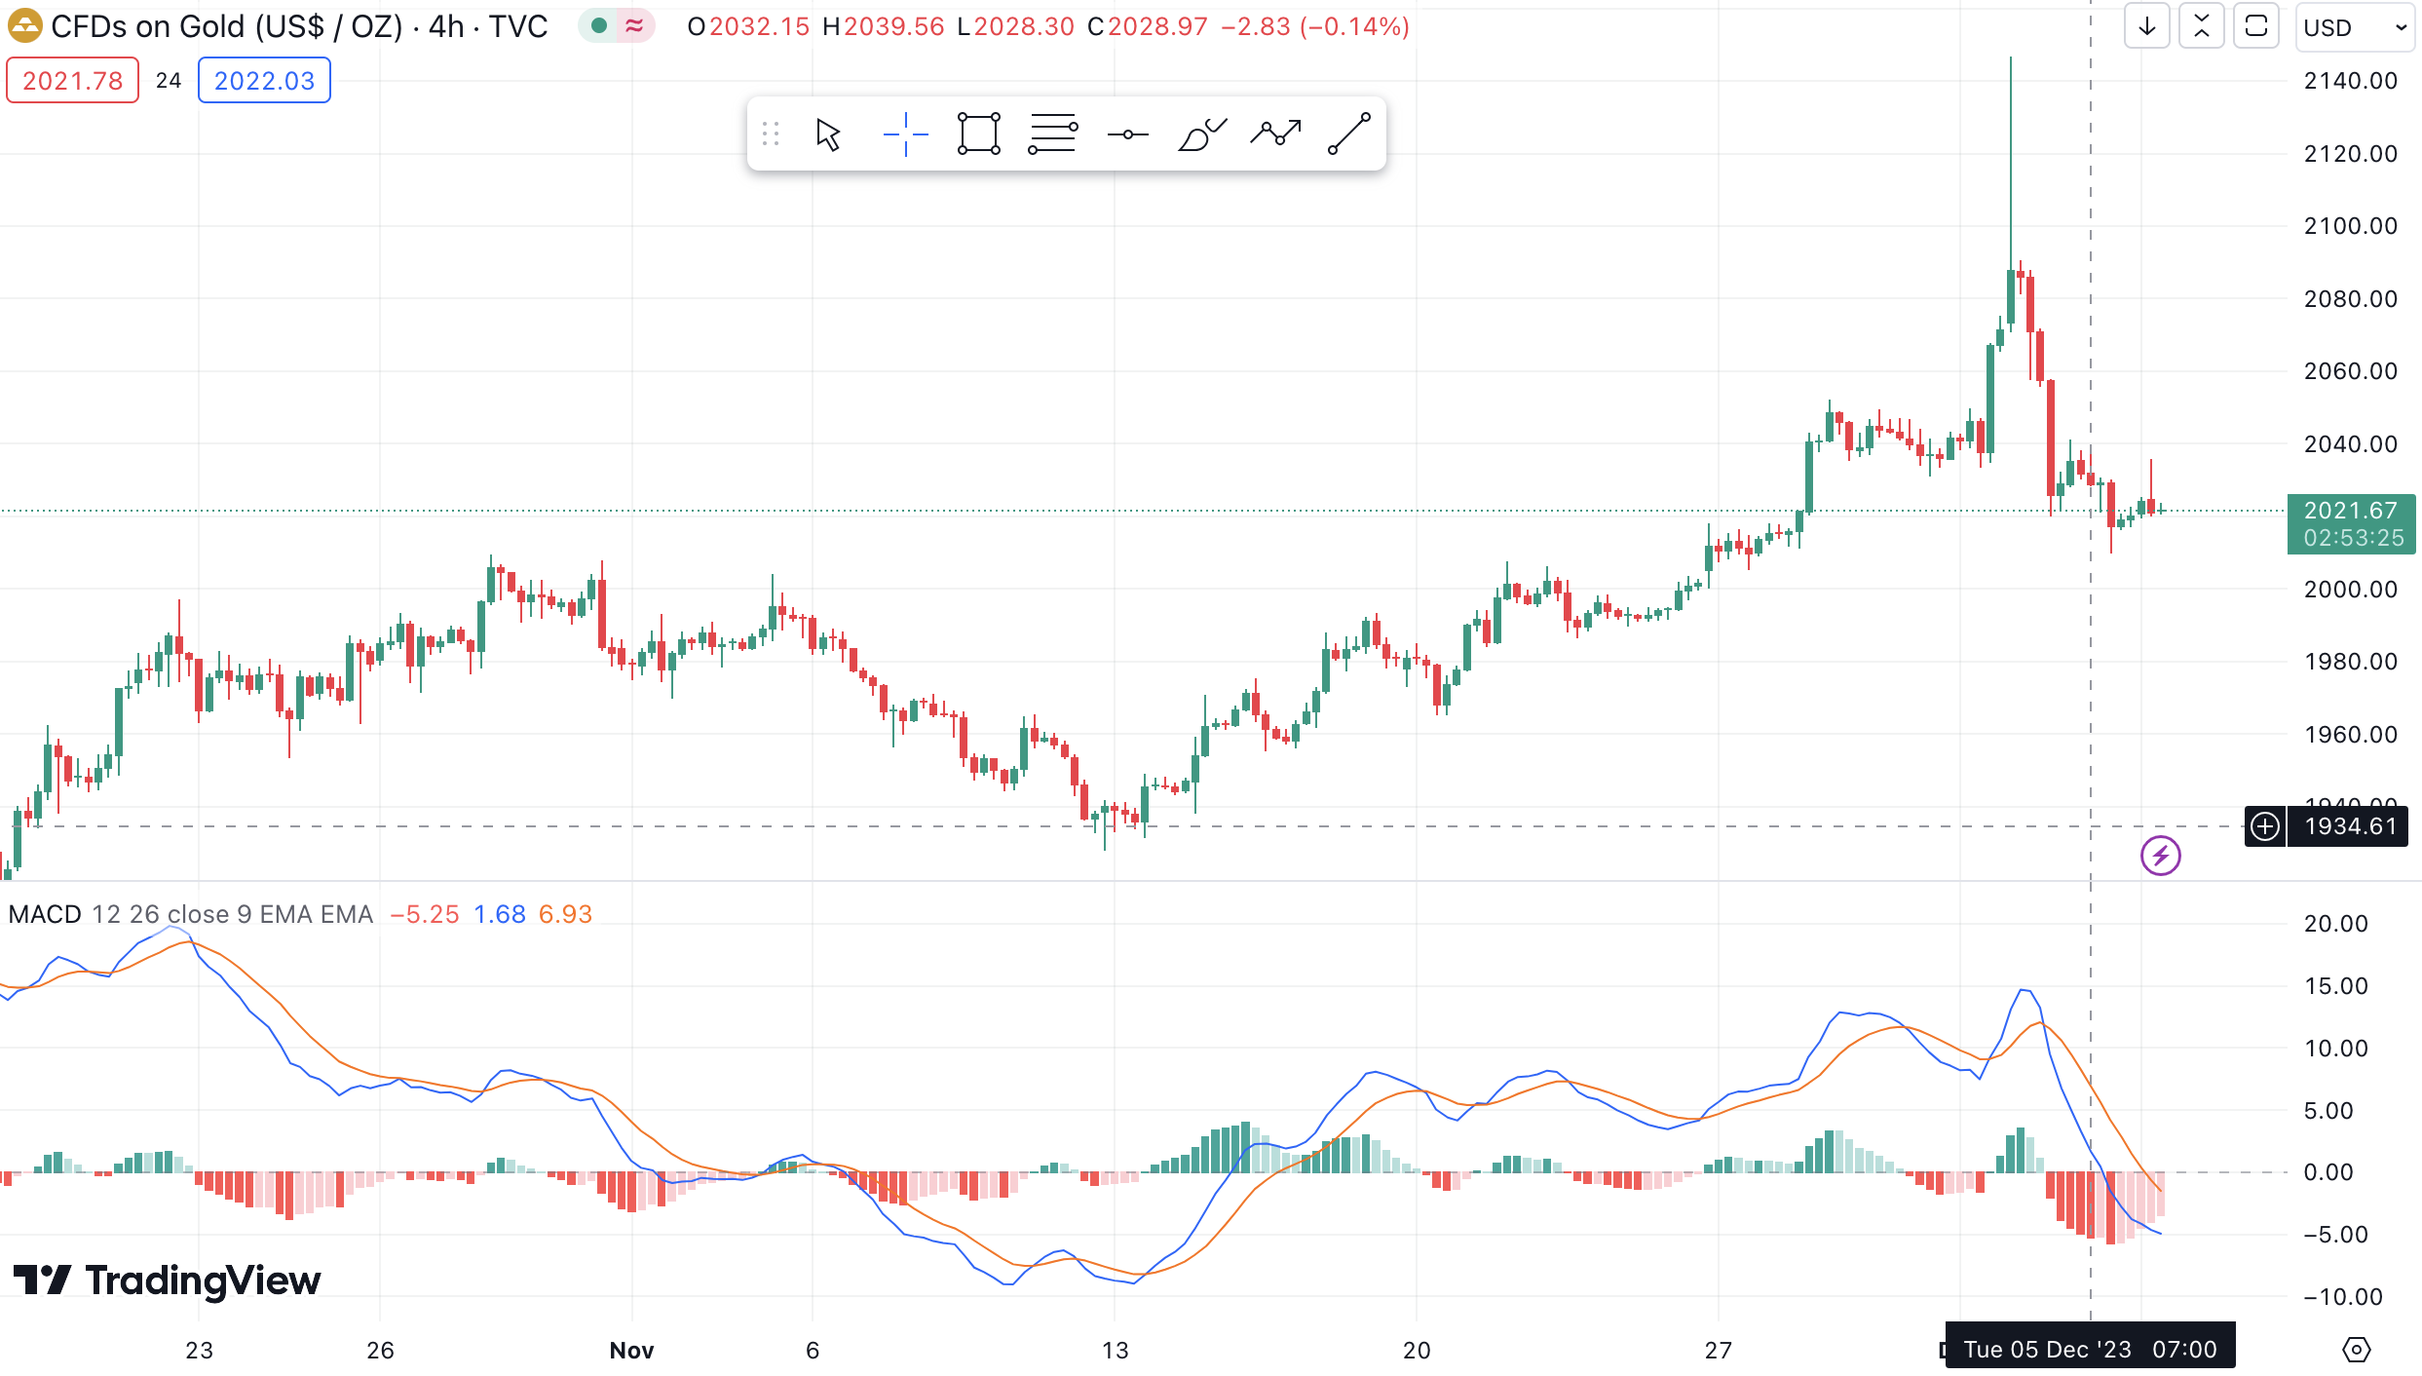Click the high price value 2039.56
The width and height of the screenshot is (2422, 1376).
pos(893,26)
